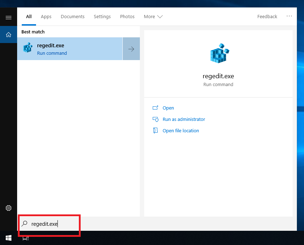The width and height of the screenshot is (304, 245).
Task: Expand the More filter dropdown
Action: click(153, 17)
